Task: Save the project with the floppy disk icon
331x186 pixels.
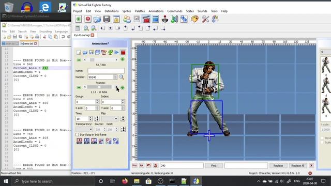Action: [107, 19]
